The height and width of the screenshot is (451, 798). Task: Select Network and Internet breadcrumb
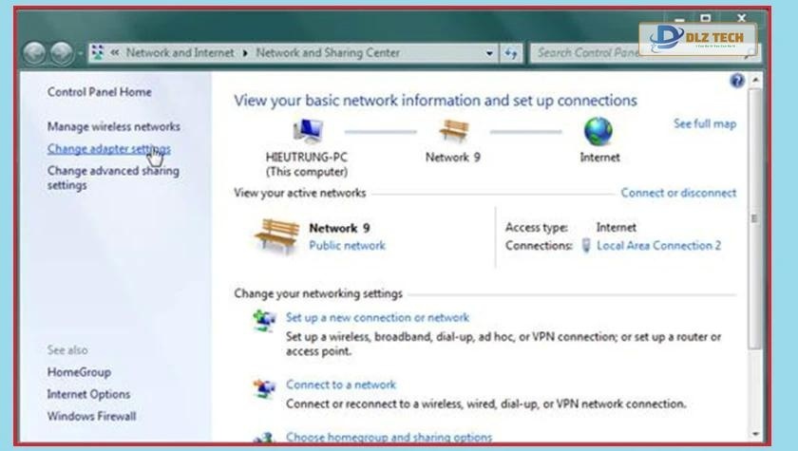coord(180,52)
